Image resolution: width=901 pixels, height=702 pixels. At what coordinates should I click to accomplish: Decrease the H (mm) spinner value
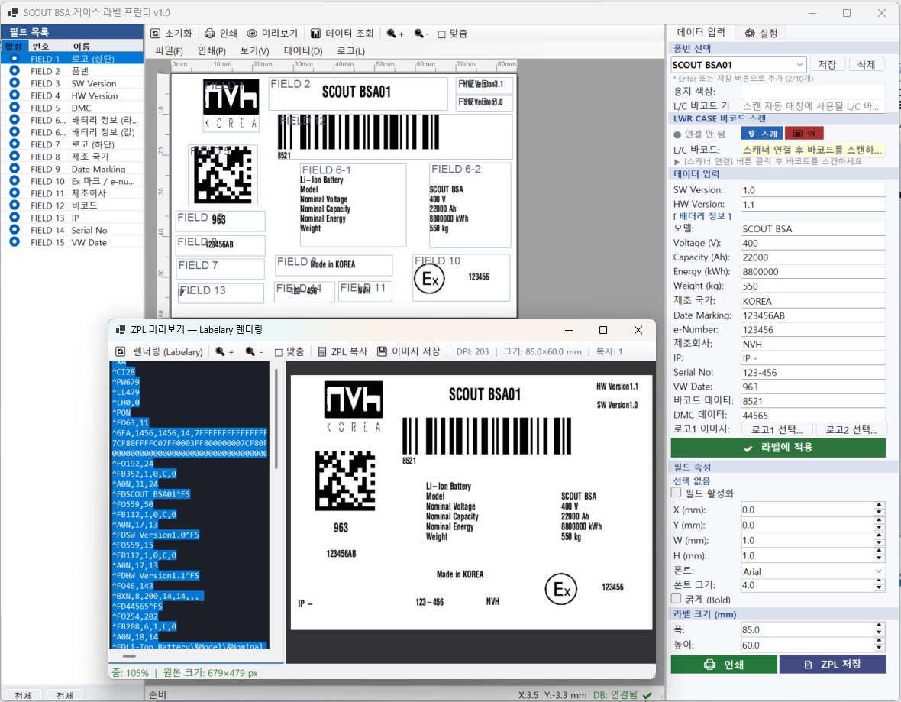[x=879, y=559]
